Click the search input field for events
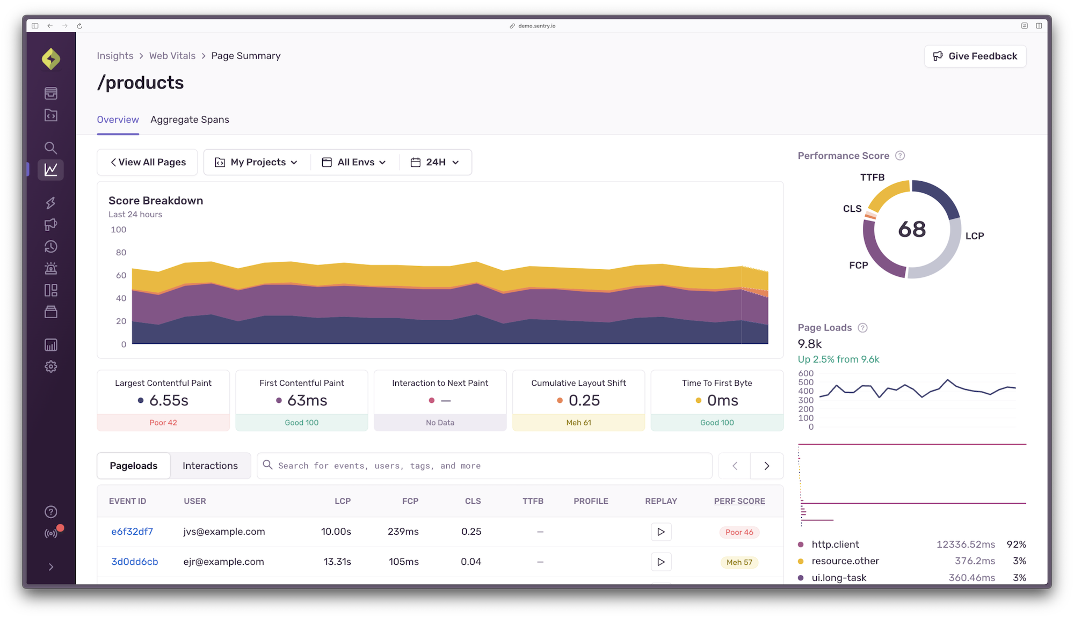1074x618 pixels. (484, 466)
